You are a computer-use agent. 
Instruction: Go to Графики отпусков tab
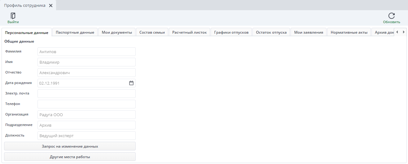(231, 32)
